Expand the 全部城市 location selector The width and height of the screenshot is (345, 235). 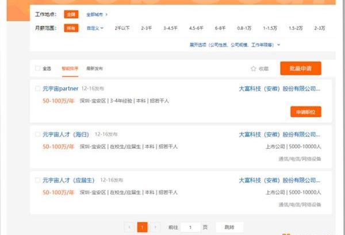tap(97, 14)
